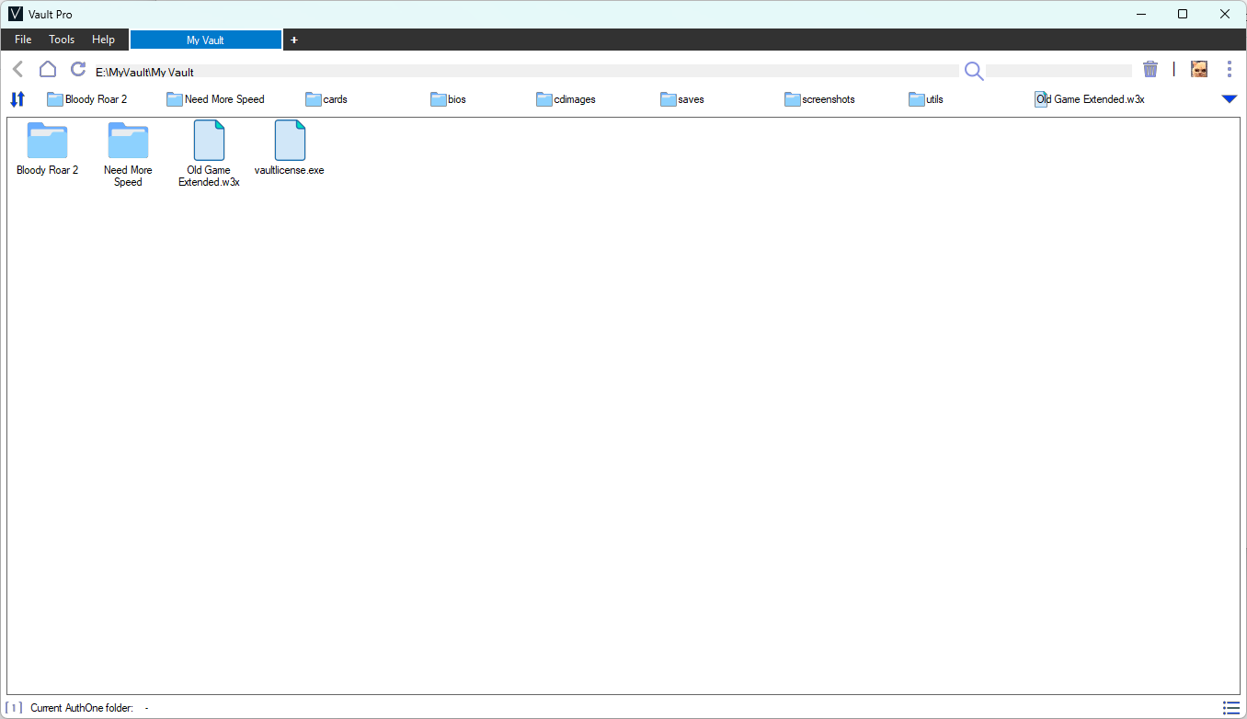Open the Tools menu
The width and height of the screenshot is (1247, 719).
(62, 40)
